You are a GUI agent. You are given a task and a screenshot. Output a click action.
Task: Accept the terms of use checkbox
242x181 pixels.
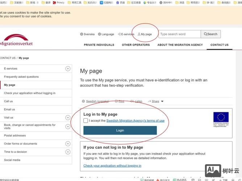[85, 121]
